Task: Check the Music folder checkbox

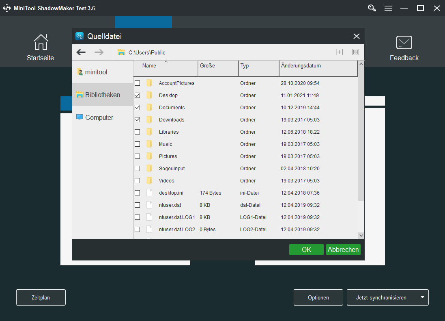Action: click(x=138, y=144)
